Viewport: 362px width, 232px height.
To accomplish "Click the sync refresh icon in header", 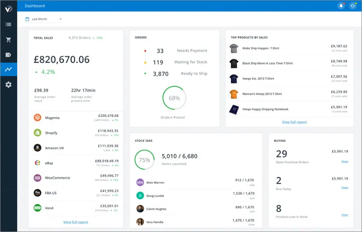I will click(353, 6).
